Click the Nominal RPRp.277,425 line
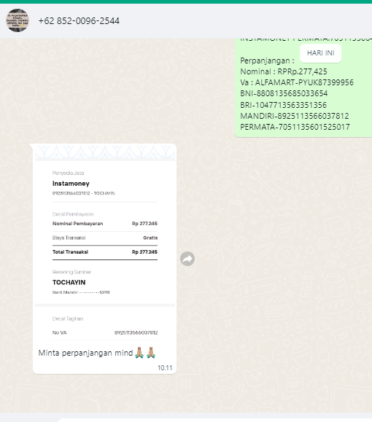 [284, 71]
